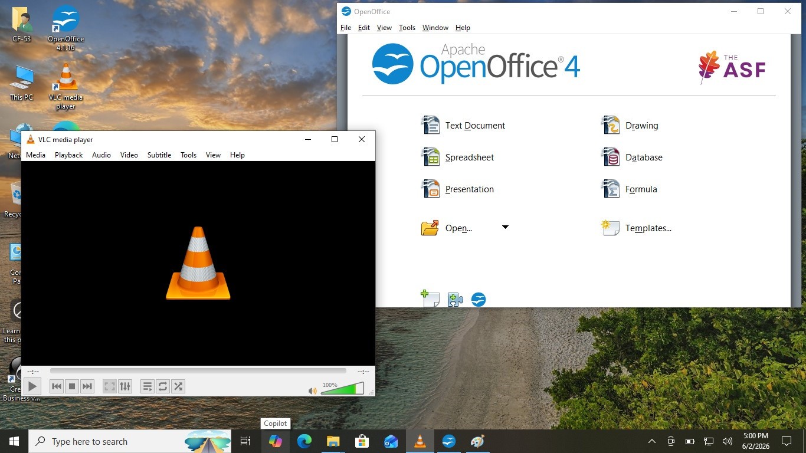Click the Windows Start button
Image resolution: width=806 pixels, height=453 pixels.
(x=14, y=441)
